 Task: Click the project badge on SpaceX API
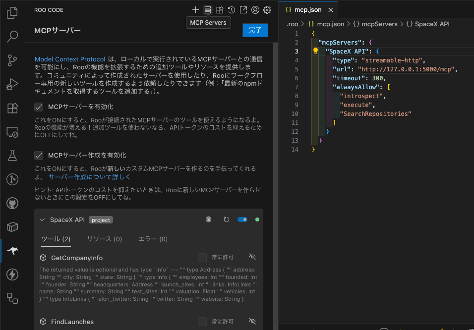[101, 220]
